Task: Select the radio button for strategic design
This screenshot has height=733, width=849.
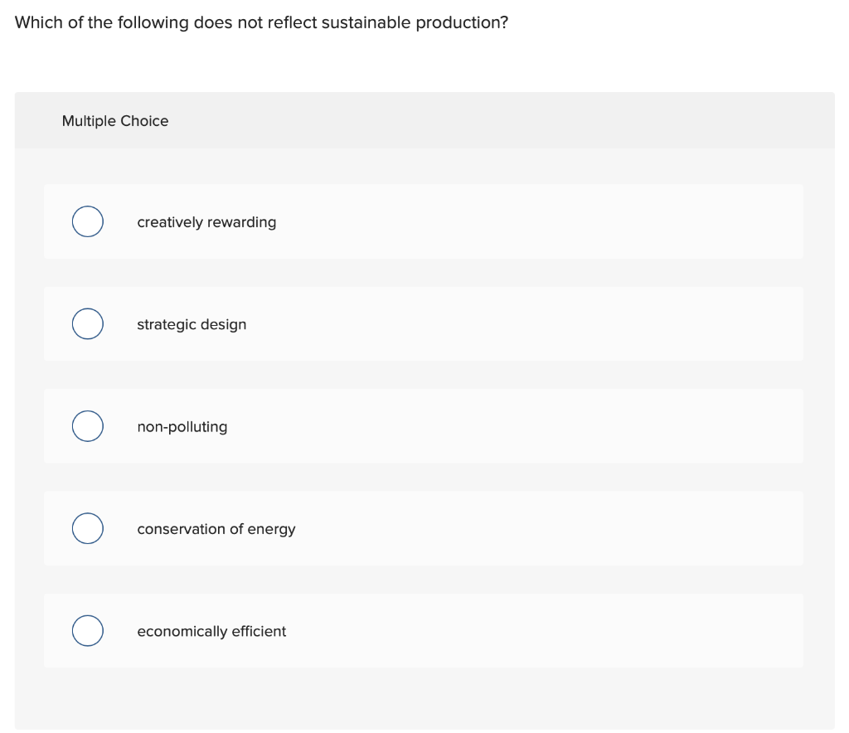Action: pos(87,323)
